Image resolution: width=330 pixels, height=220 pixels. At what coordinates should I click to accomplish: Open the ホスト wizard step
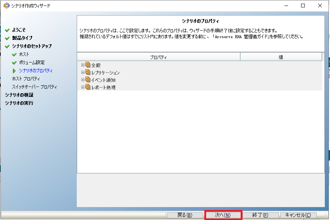[24, 54]
